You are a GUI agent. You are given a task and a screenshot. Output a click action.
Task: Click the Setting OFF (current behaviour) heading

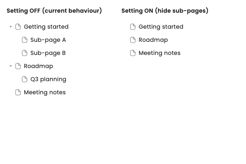tap(54, 11)
